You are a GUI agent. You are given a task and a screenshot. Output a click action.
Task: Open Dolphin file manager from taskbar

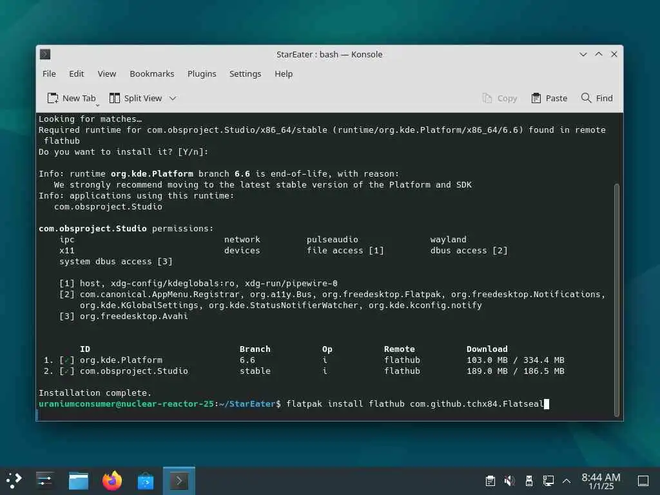(78, 481)
